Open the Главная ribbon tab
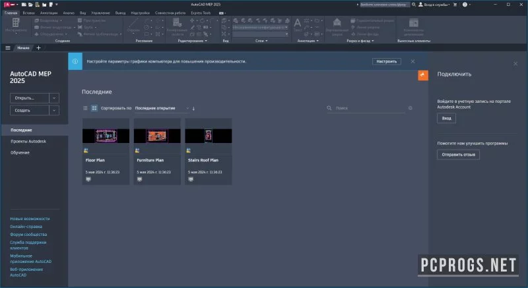 [11, 13]
